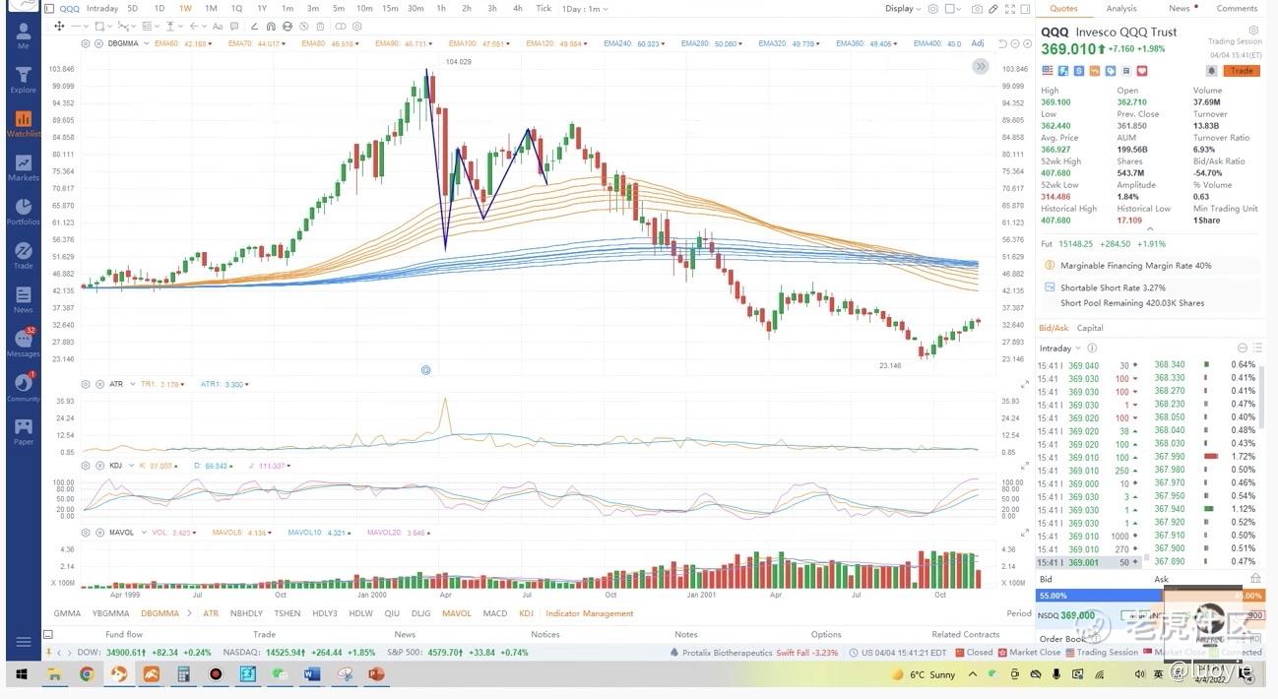
Task: Toggle the TSHEN indicator
Action: coord(288,613)
